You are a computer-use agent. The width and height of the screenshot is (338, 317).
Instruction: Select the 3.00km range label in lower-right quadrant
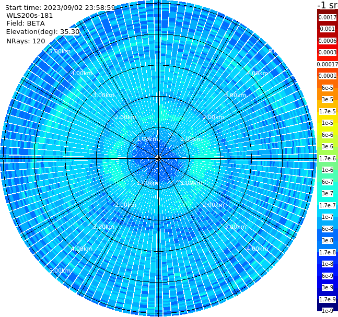click(x=235, y=227)
